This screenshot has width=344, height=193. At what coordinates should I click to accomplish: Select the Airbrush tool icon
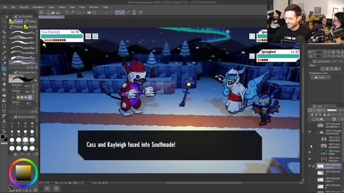(4, 75)
